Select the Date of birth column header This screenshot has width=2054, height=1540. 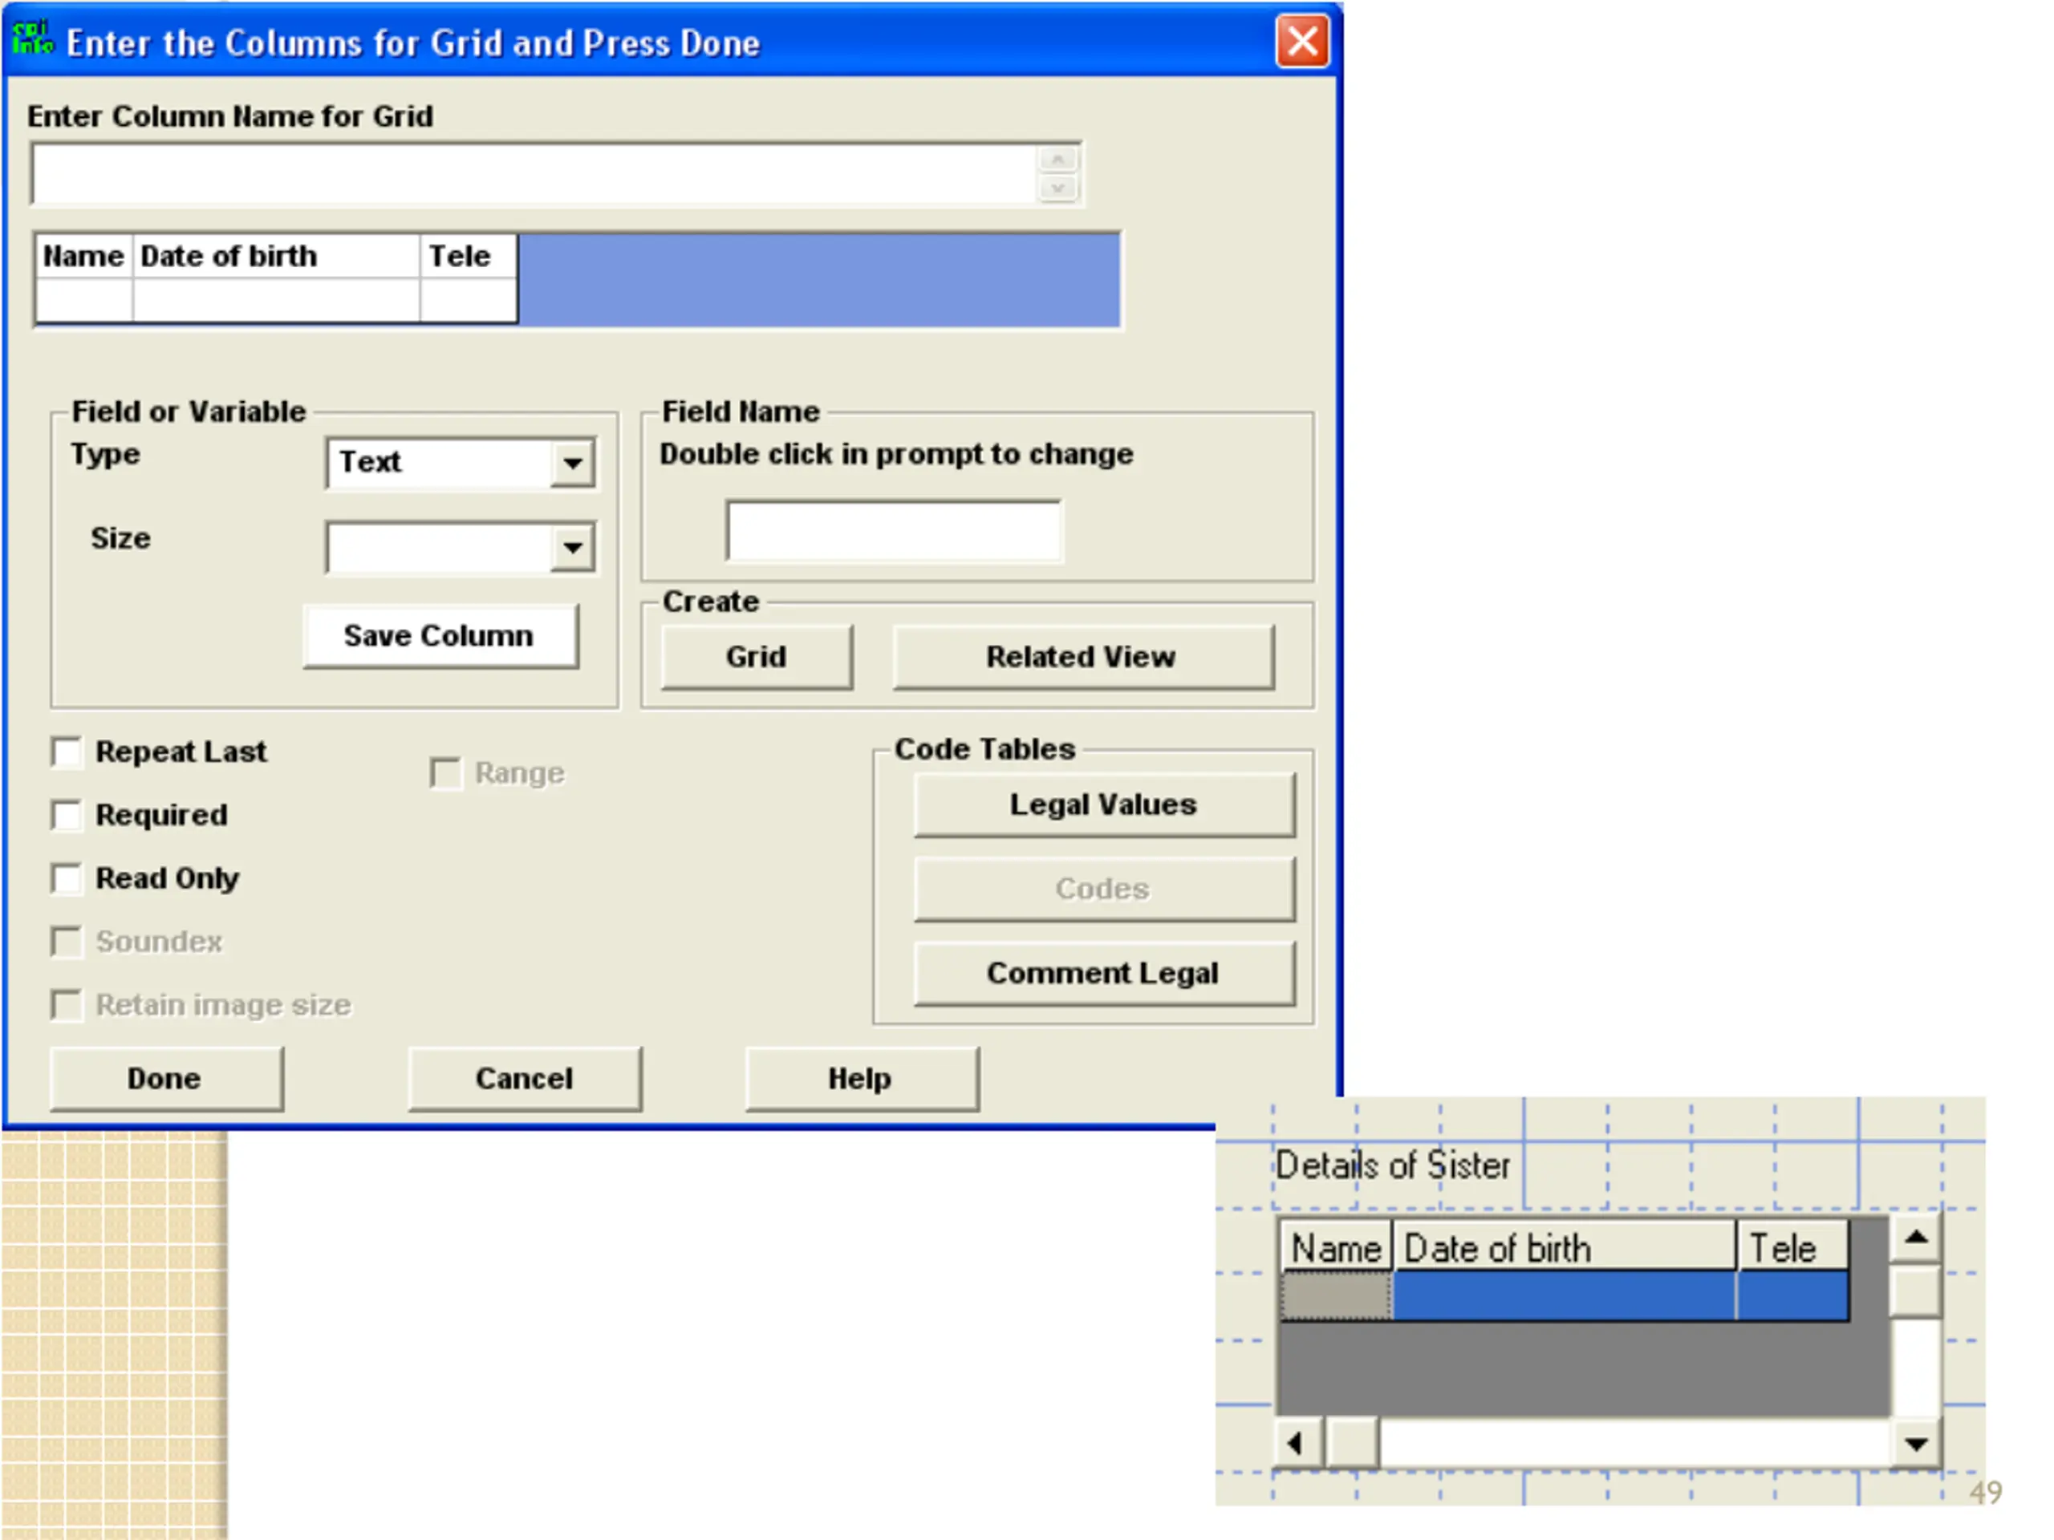pyautogui.click(x=276, y=256)
